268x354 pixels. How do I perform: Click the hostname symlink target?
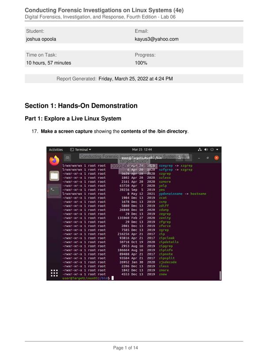198,194
